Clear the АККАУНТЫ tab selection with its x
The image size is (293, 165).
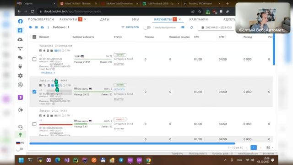coord(85,19)
